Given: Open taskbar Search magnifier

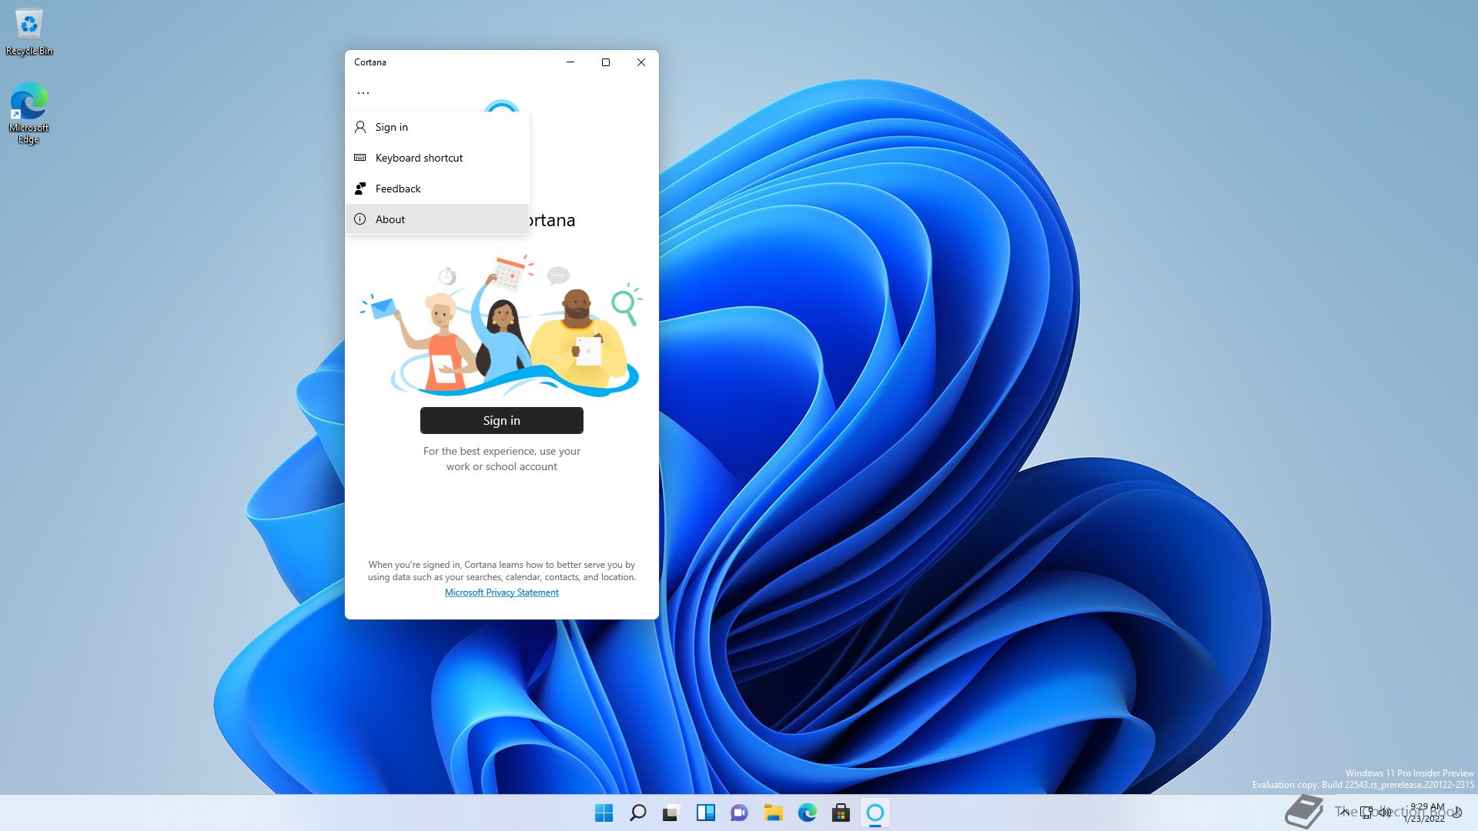Looking at the screenshot, I should pos(638,813).
